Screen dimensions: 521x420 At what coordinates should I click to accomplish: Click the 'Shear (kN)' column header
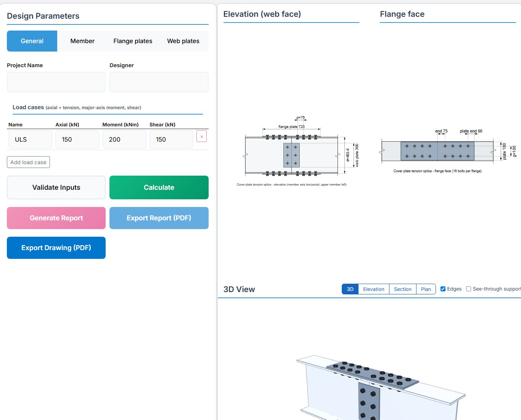click(162, 124)
